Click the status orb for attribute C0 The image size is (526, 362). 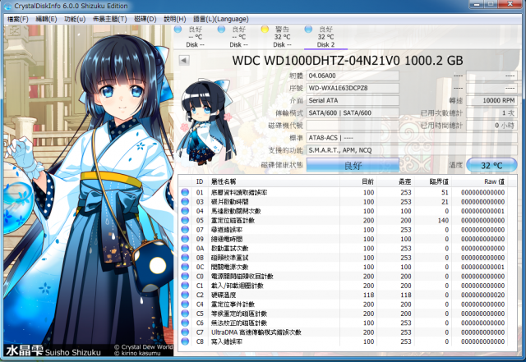click(x=185, y=276)
